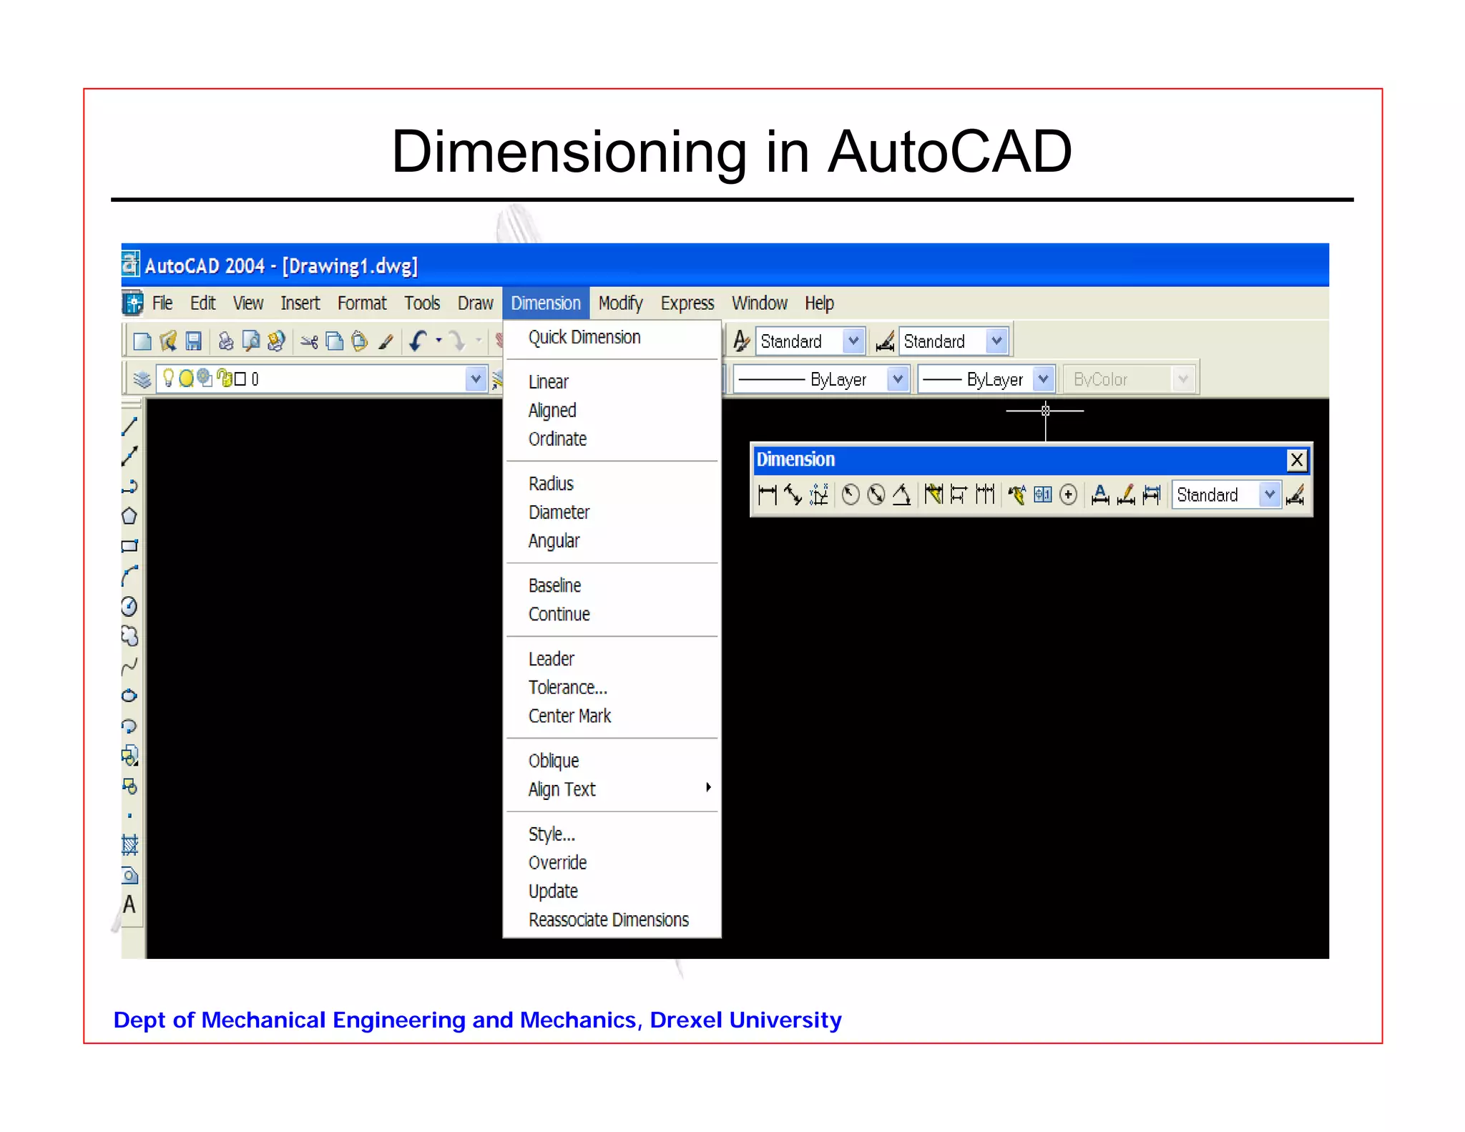This screenshot has height=1132, width=1465.
Task: Expand the lineweight ByLayer dropdown
Action: [x=1044, y=379]
